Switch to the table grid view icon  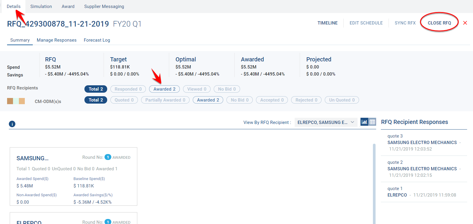(x=372, y=122)
